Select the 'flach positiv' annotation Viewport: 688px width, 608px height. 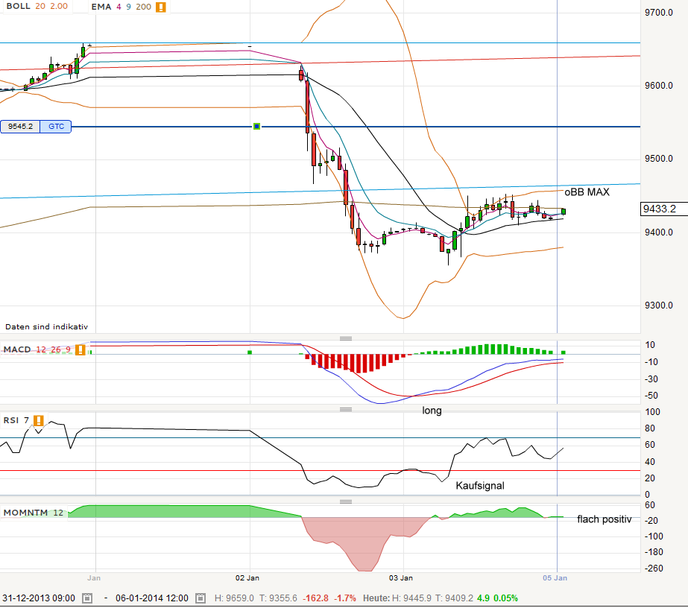(x=605, y=519)
